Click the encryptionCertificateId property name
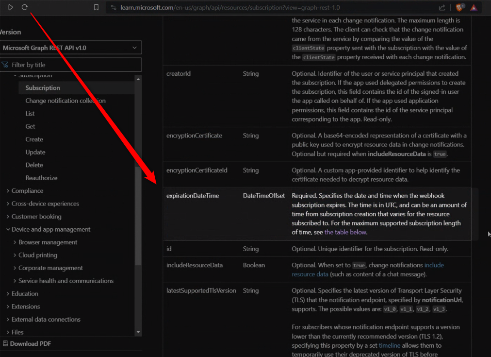The width and height of the screenshot is (491, 357). 196,170
